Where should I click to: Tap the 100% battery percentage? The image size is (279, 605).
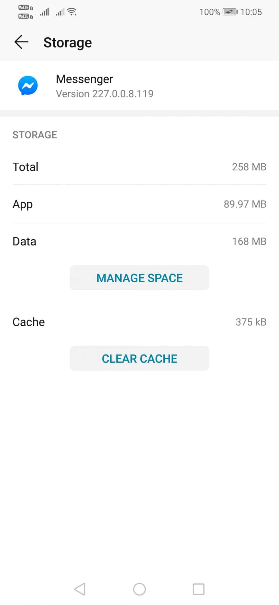[210, 12]
